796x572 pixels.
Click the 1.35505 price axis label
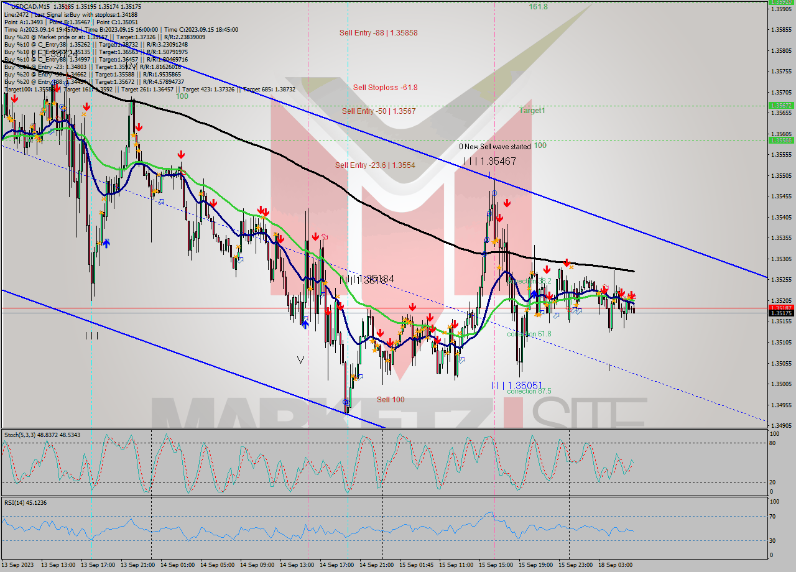(x=782, y=175)
